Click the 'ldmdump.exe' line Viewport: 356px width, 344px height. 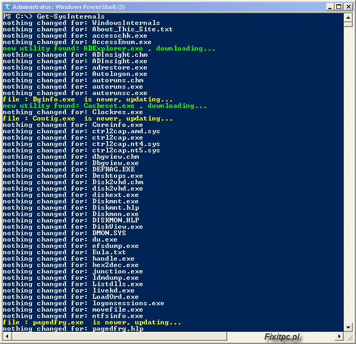point(71,278)
